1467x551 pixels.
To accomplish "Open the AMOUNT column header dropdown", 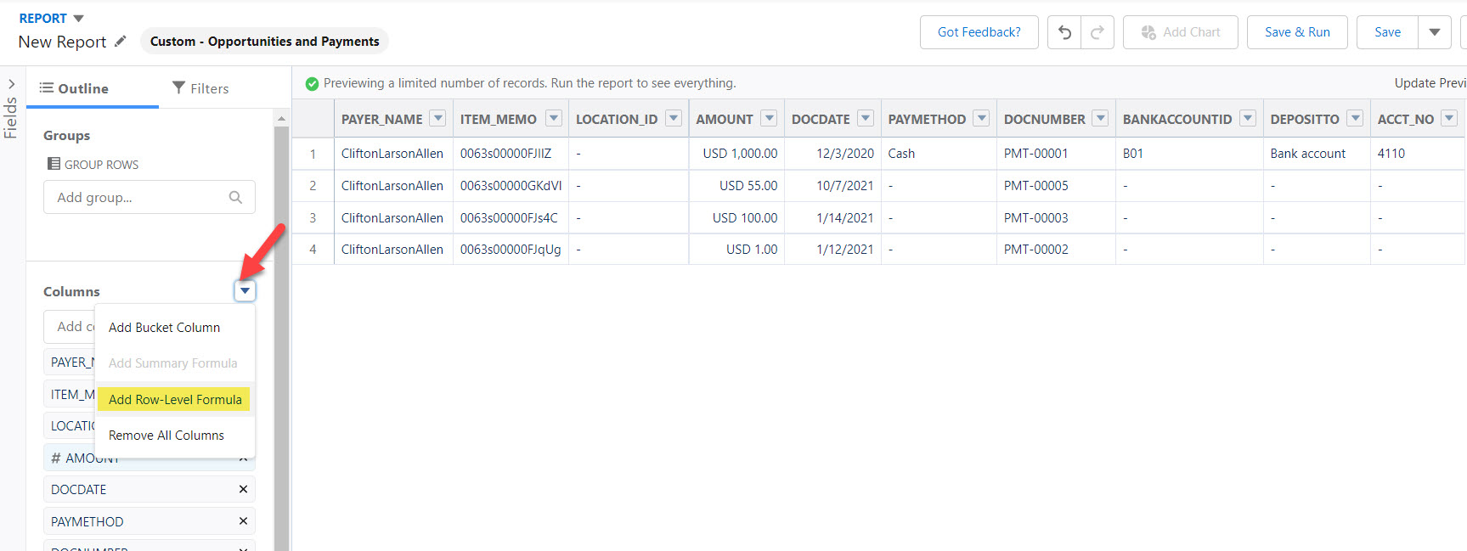I will (769, 119).
